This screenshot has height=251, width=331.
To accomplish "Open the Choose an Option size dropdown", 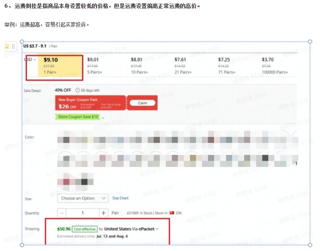I will pos(83,198).
